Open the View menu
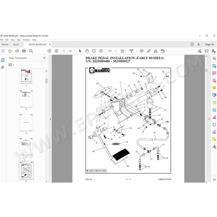 click(x=13, y=40)
